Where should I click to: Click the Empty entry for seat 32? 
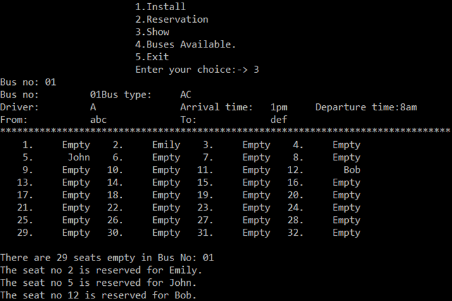346,233
